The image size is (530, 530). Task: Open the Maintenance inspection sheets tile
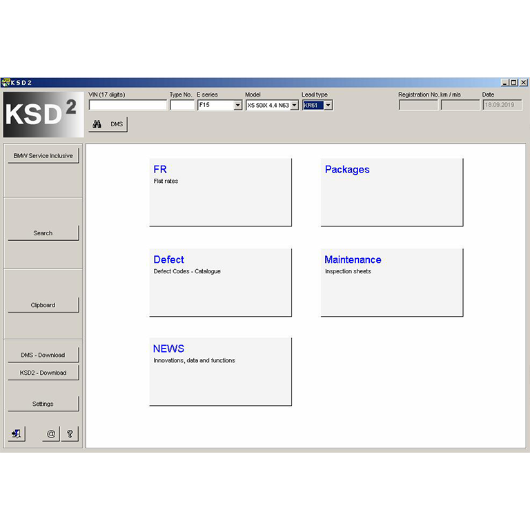tap(392, 282)
